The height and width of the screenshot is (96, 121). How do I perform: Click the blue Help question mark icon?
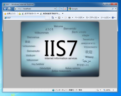point(113,18)
